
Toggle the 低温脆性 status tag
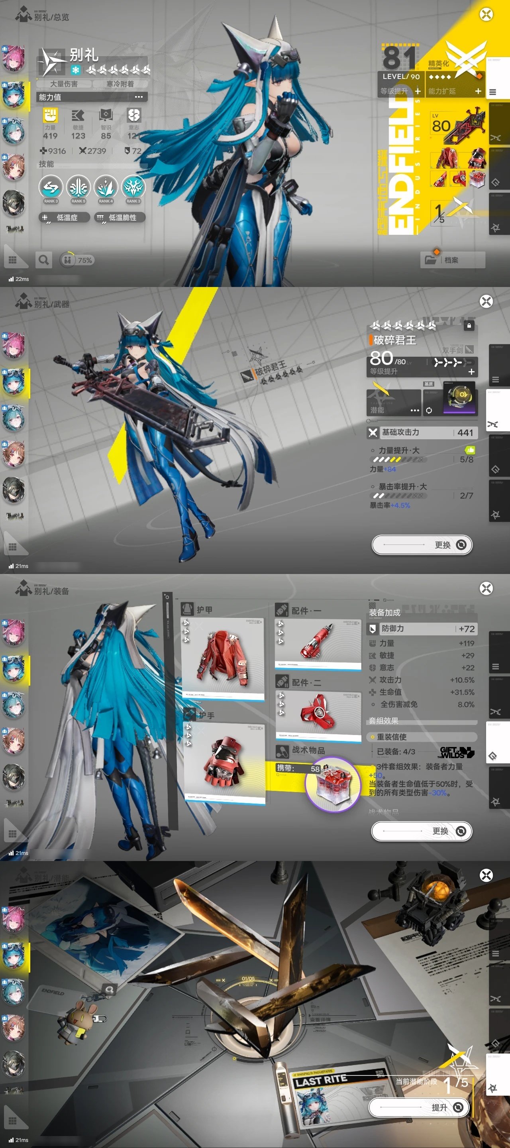click(120, 218)
